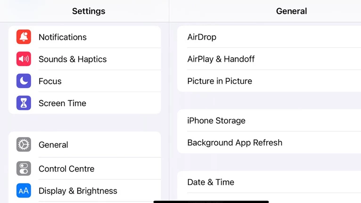Open the Control Centre row
The image size is (361, 203).
[x=85, y=168]
